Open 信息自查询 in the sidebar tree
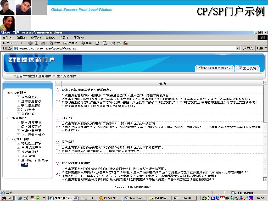The image size is (268, 201). tap(30, 97)
